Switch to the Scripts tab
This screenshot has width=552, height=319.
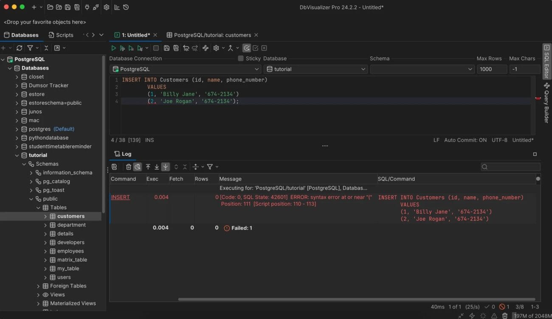61,35
